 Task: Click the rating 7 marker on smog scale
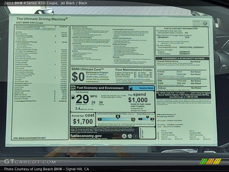point(147,117)
